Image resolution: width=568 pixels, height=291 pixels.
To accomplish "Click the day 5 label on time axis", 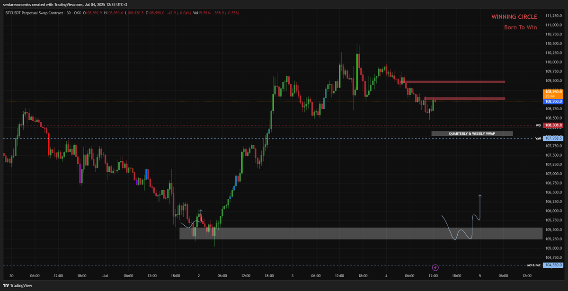I will 480,275.
